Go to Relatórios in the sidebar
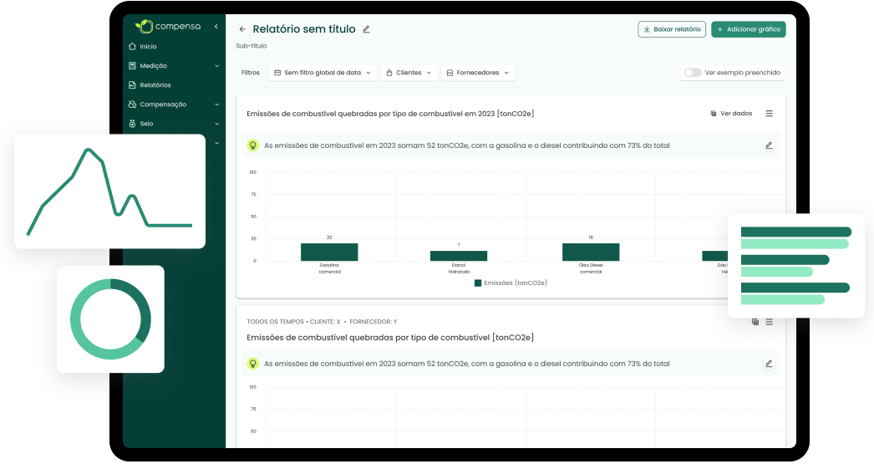The height and width of the screenshot is (464, 874). click(155, 85)
